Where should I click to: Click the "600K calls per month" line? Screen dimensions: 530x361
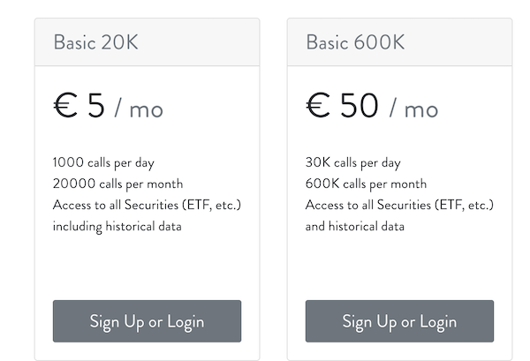click(366, 184)
